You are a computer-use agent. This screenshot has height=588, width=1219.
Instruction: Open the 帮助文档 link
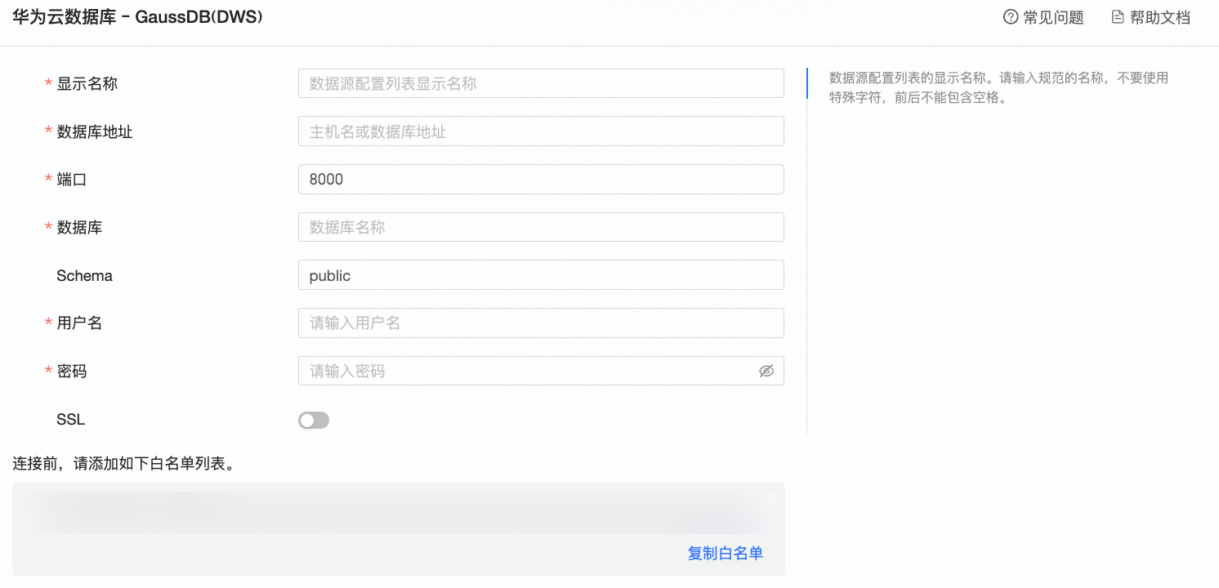[x=1151, y=17]
